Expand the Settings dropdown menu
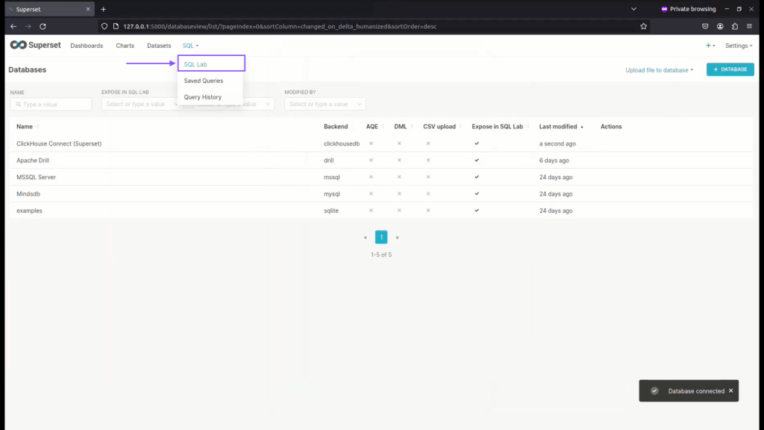This screenshot has width=764, height=430. click(738, 46)
